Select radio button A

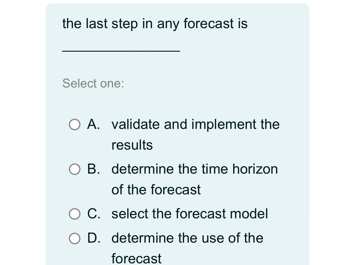coord(75,125)
